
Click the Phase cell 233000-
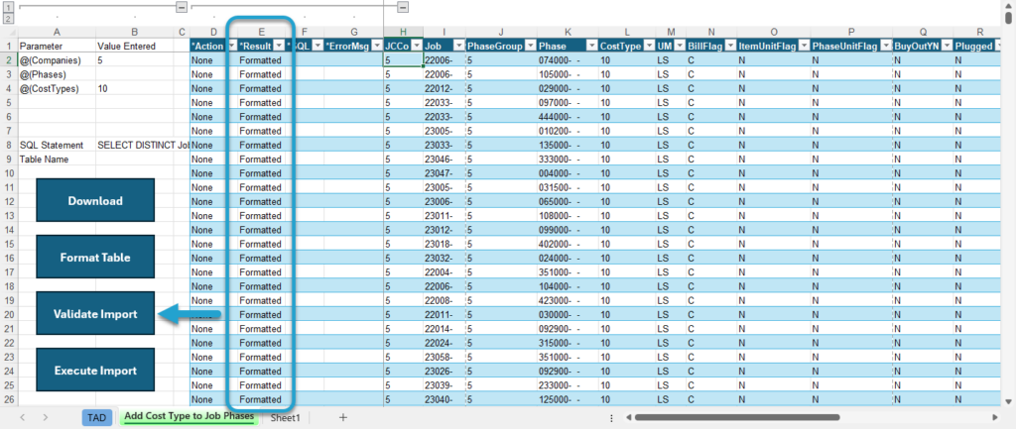(568, 385)
